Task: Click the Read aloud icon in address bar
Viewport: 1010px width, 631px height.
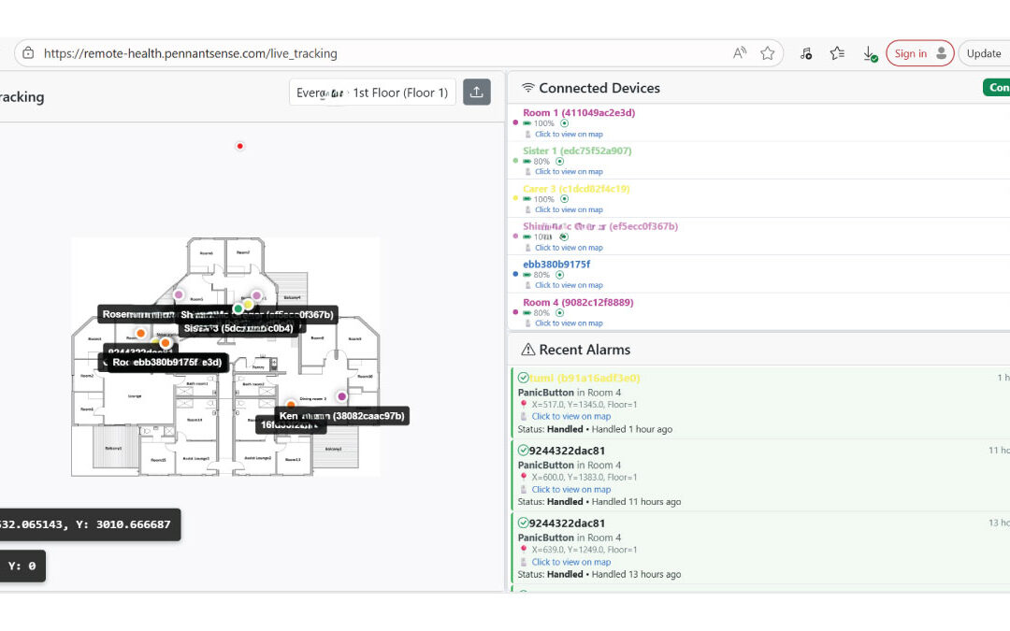Action: [740, 53]
